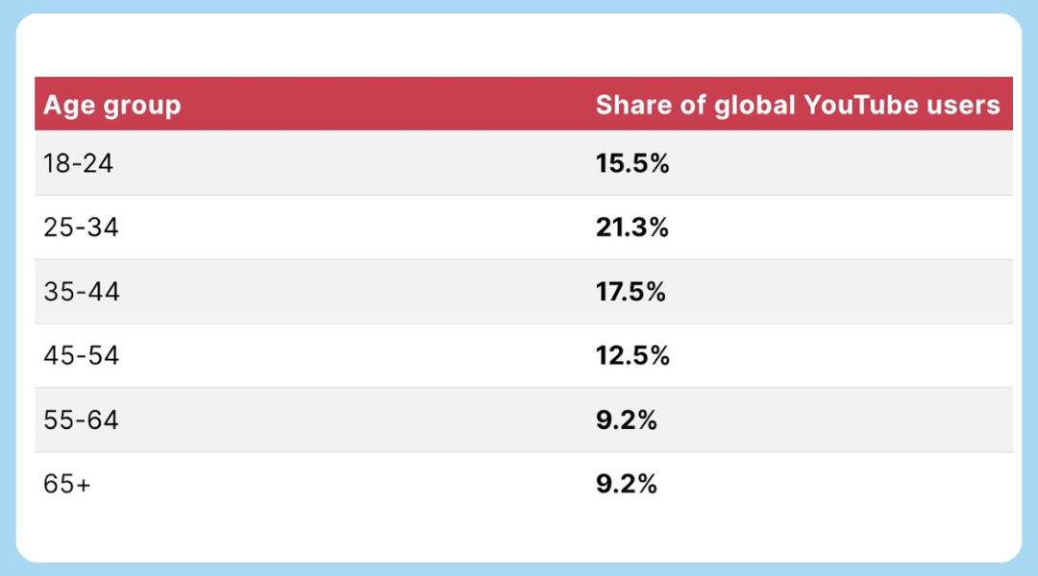The image size is (1038, 576).
Task: Select the 55-64 age group cell
Action: 81,420
